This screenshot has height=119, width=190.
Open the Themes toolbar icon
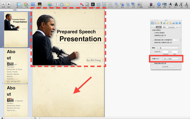(x=26, y=4)
